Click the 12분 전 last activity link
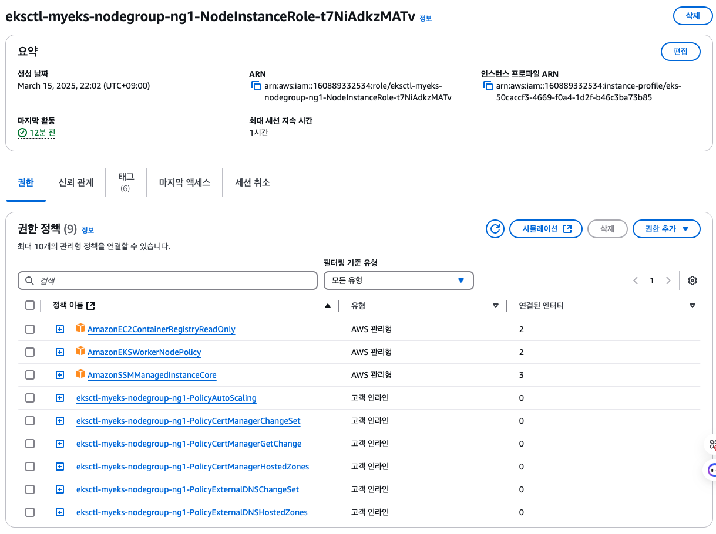The height and width of the screenshot is (534, 716). tap(42, 133)
